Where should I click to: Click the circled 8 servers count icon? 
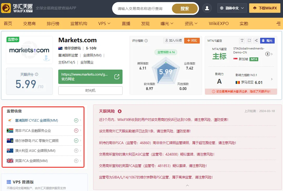coord(267,54)
